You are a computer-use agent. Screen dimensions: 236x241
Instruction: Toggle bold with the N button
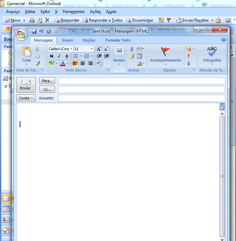(52, 56)
